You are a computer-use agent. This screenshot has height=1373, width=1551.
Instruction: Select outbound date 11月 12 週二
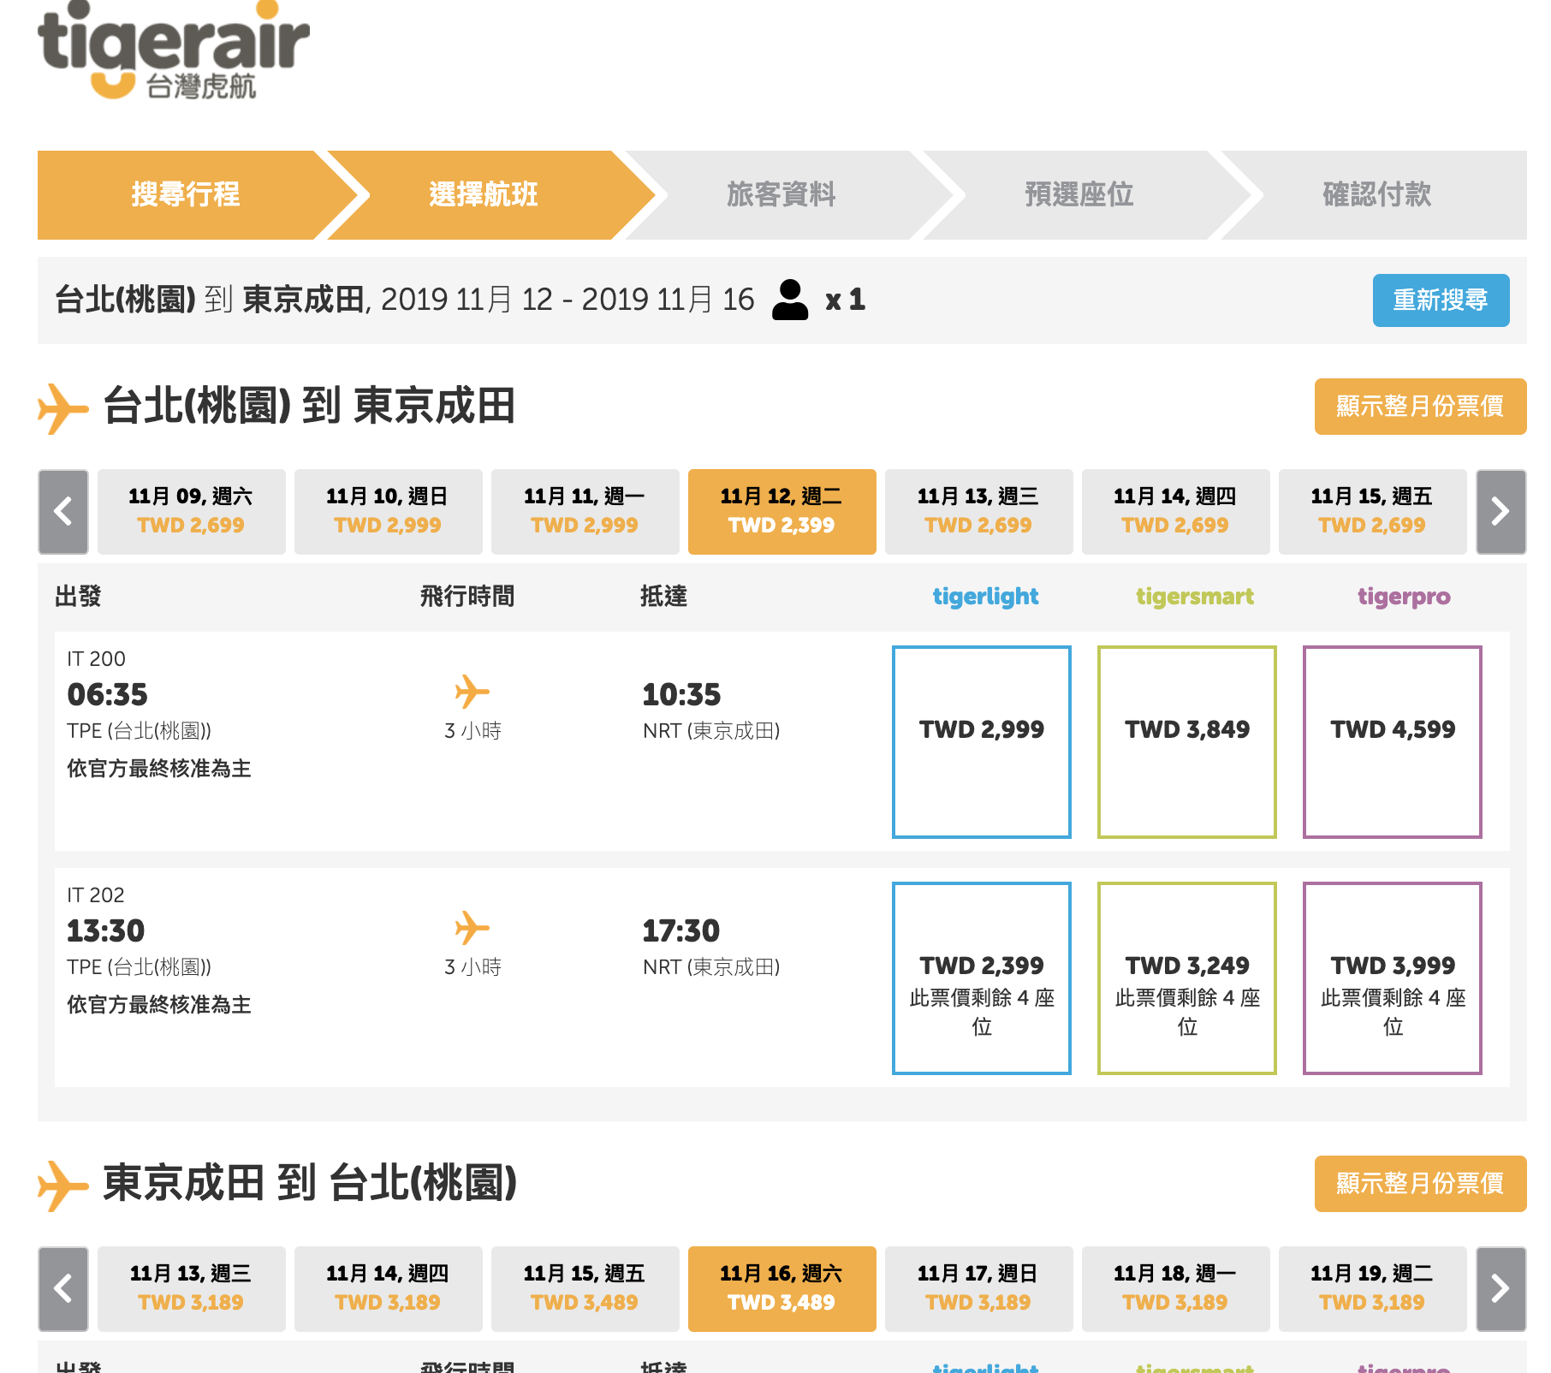782,512
